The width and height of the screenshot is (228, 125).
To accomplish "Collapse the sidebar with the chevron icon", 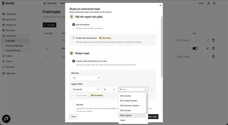I will [x=28, y=9].
